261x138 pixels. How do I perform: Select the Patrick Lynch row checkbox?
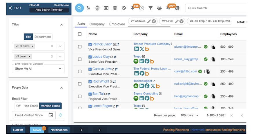[80, 47]
